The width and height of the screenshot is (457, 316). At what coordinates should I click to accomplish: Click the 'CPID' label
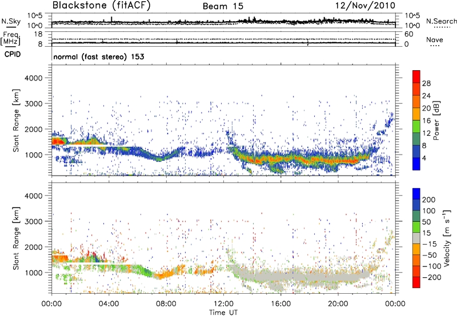click(13, 54)
